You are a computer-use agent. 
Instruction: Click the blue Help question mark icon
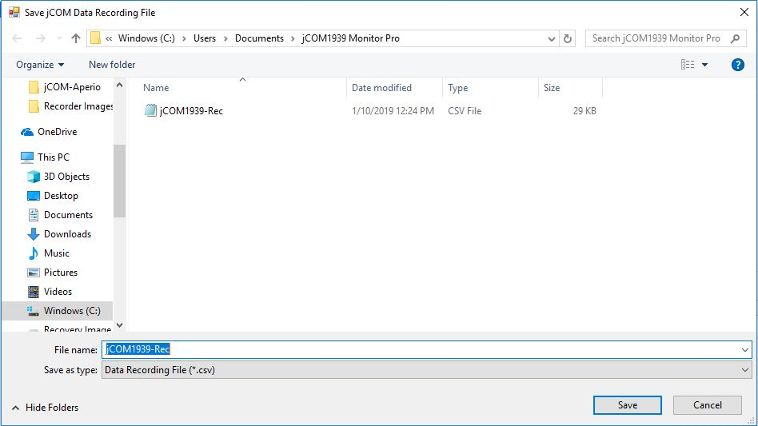click(737, 65)
